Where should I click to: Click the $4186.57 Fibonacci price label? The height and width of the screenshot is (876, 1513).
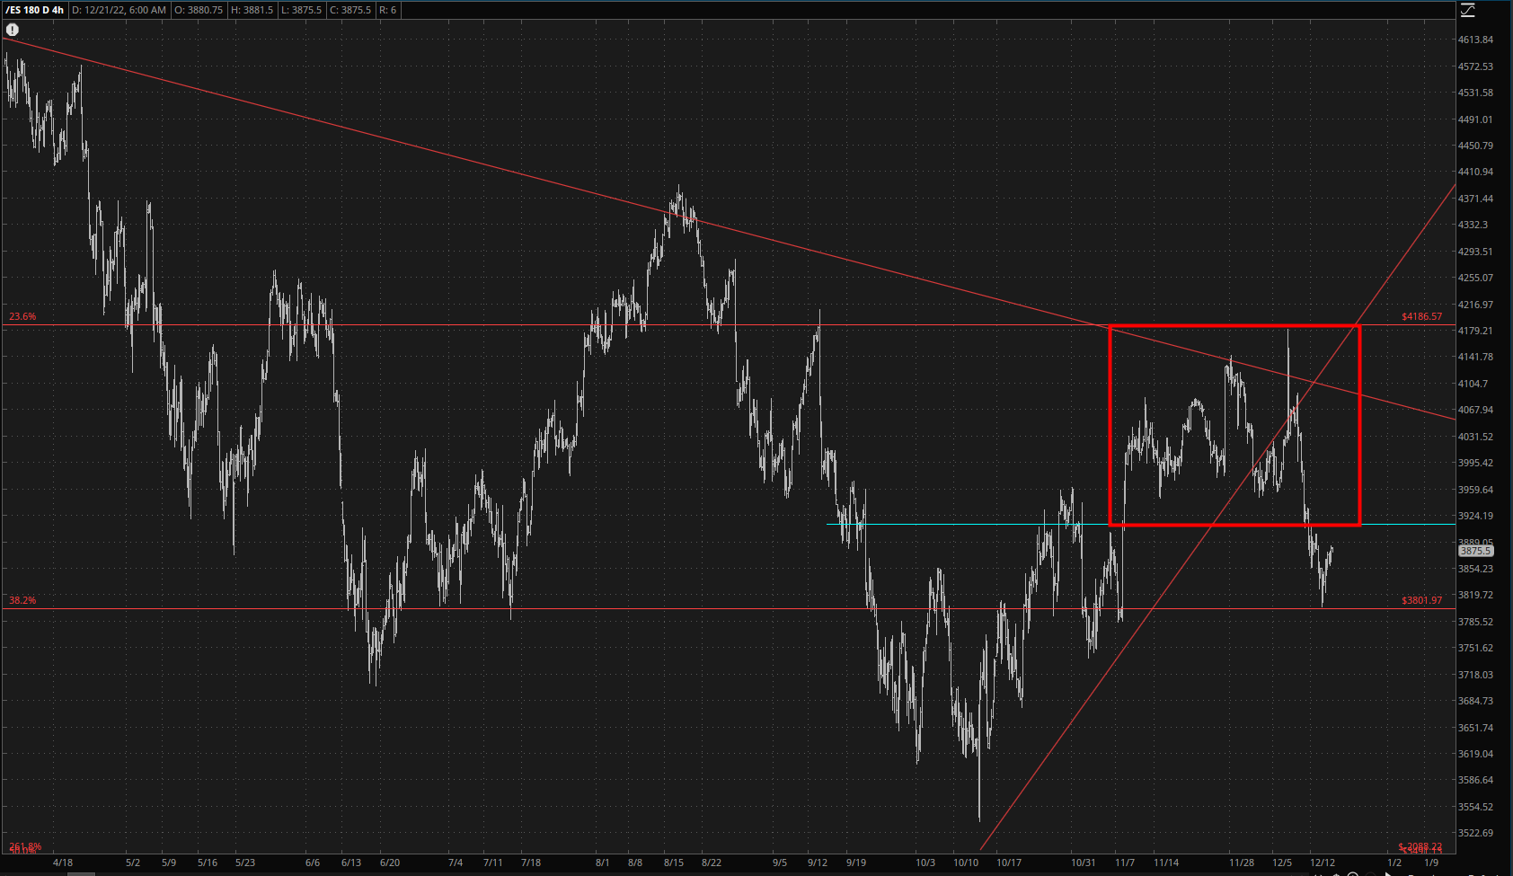(1421, 316)
